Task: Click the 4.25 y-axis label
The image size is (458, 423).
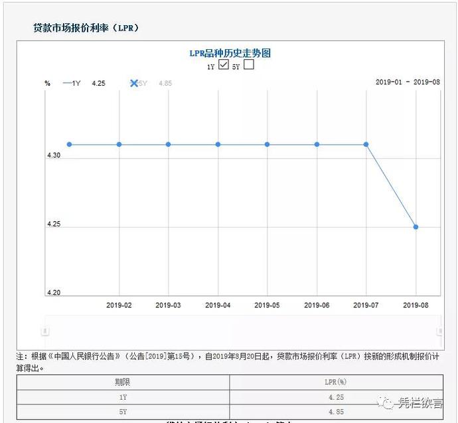Action: click(54, 224)
